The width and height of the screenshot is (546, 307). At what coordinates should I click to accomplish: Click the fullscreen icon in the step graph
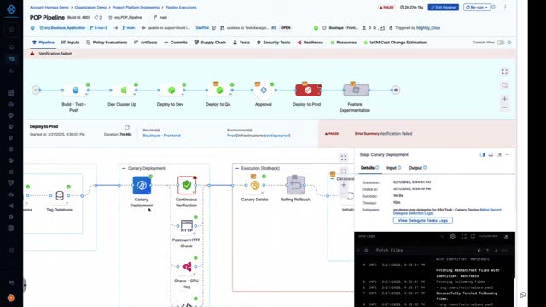click(x=344, y=158)
